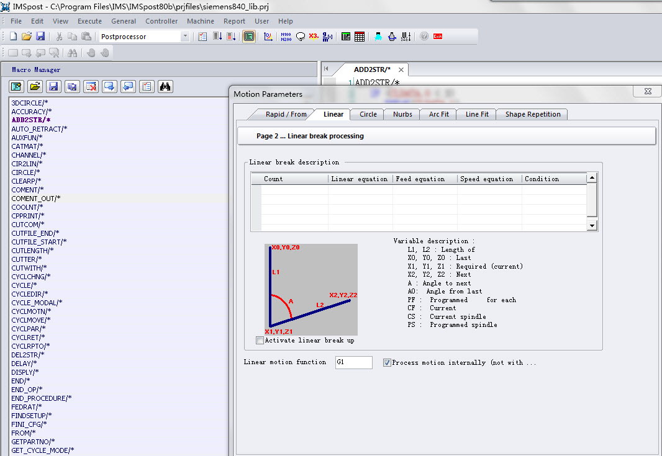
Task: Switch to the Circle tab
Action: [x=368, y=114]
